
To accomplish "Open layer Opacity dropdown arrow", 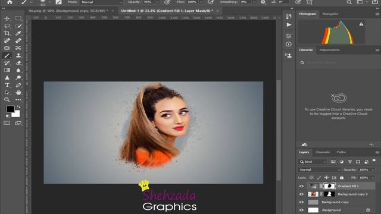I will [373, 169].
